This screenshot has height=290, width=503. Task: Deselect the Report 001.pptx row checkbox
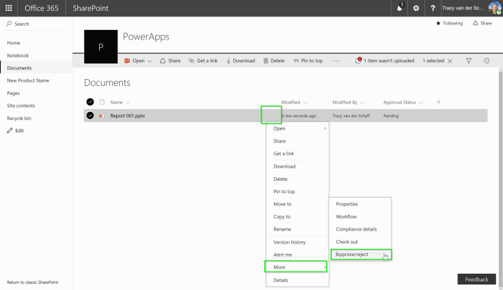[x=90, y=116]
